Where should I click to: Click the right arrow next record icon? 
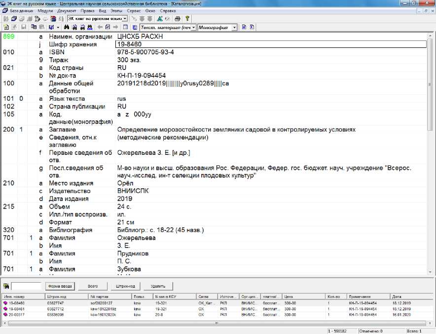coord(115,27)
